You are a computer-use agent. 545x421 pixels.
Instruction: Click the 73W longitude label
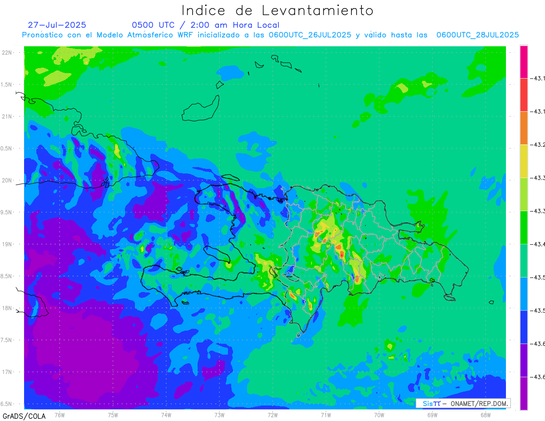click(219, 415)
